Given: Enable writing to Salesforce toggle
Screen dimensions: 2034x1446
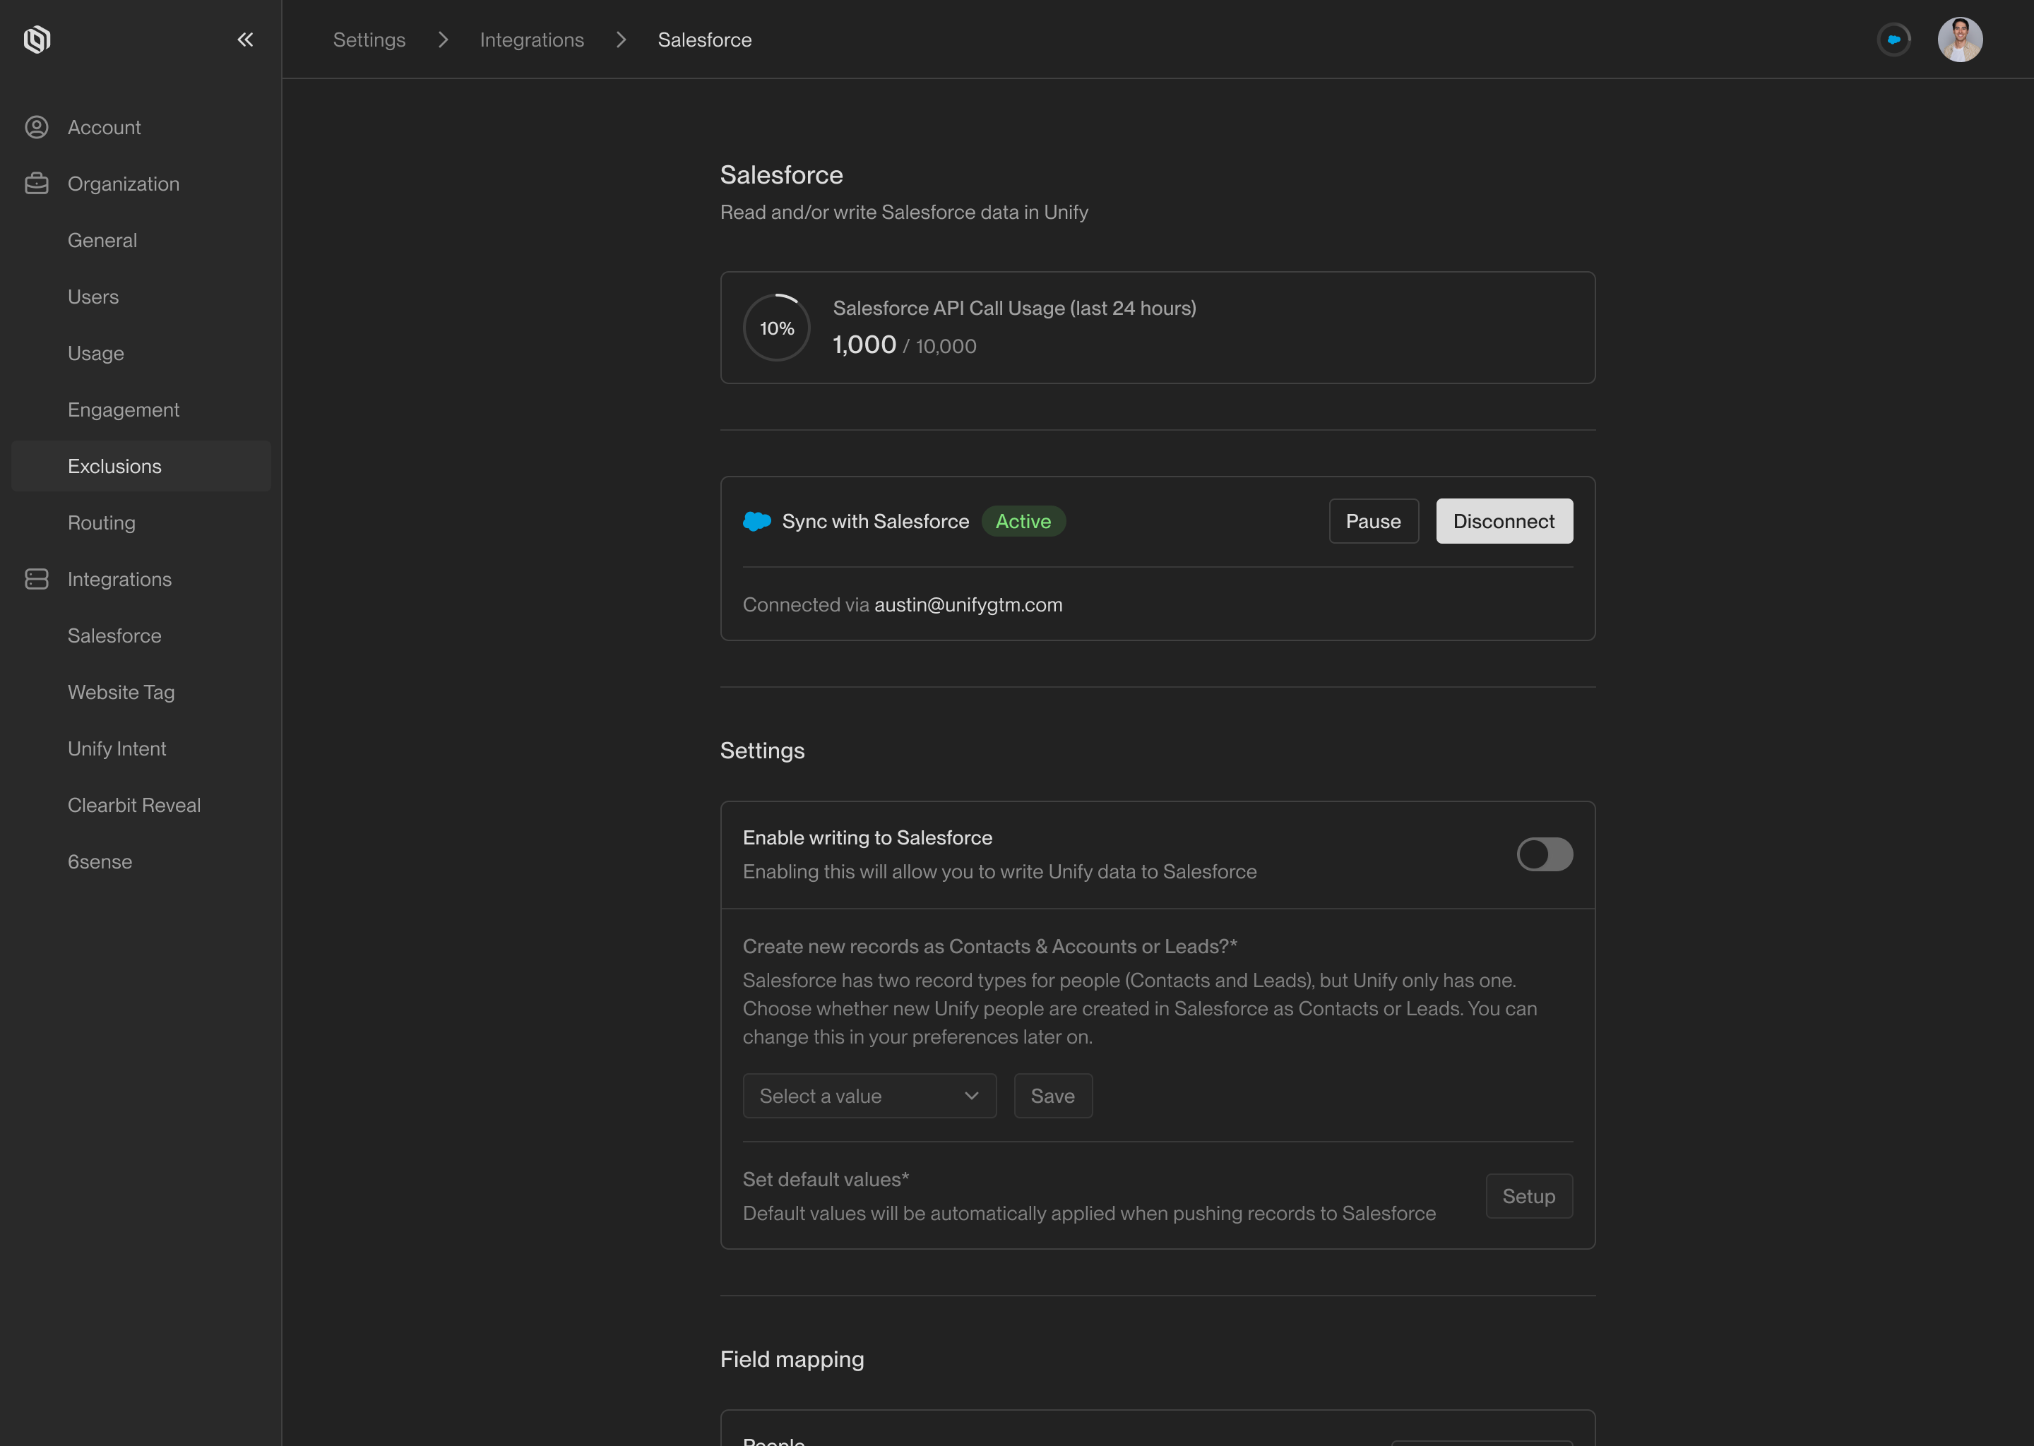Looking at the screenshot, I should [x=1544, y=854].
